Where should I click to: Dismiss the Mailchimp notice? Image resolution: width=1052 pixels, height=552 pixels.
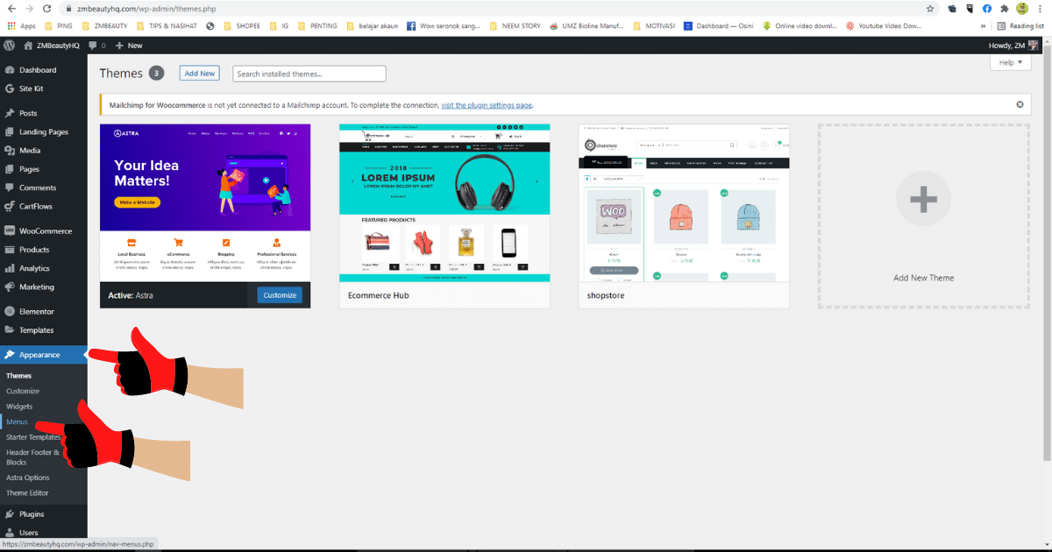[x=1020, y=104]
